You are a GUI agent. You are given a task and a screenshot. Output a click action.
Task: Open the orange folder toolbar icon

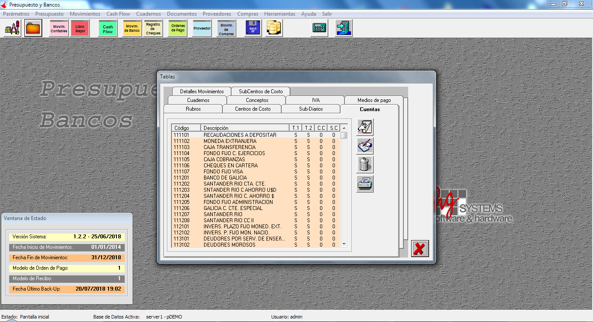tap(33, 28)
